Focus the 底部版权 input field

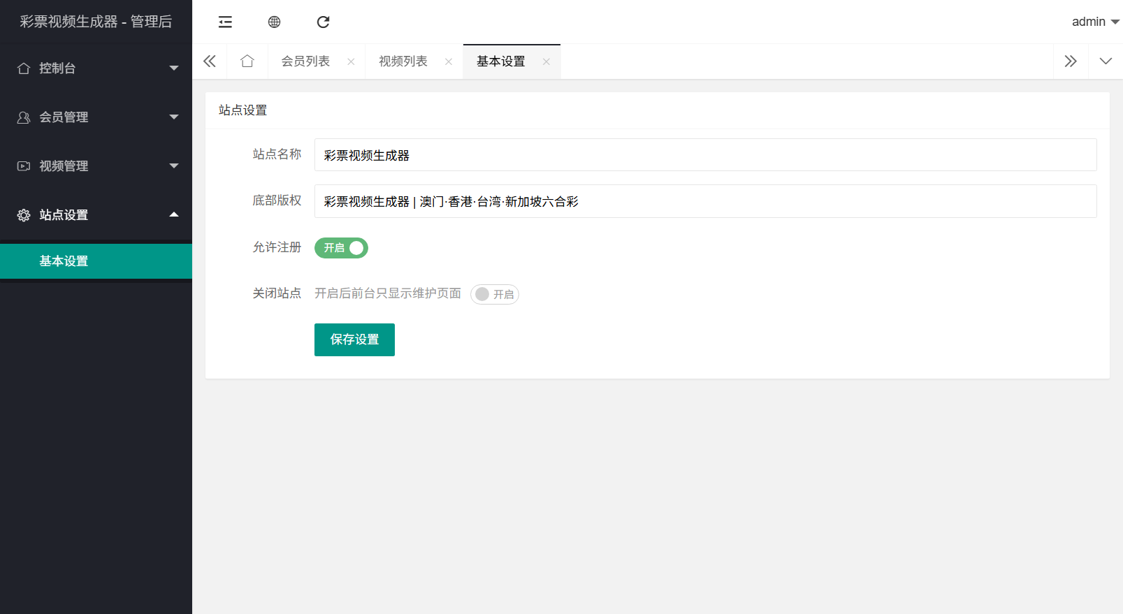(705, 201)
